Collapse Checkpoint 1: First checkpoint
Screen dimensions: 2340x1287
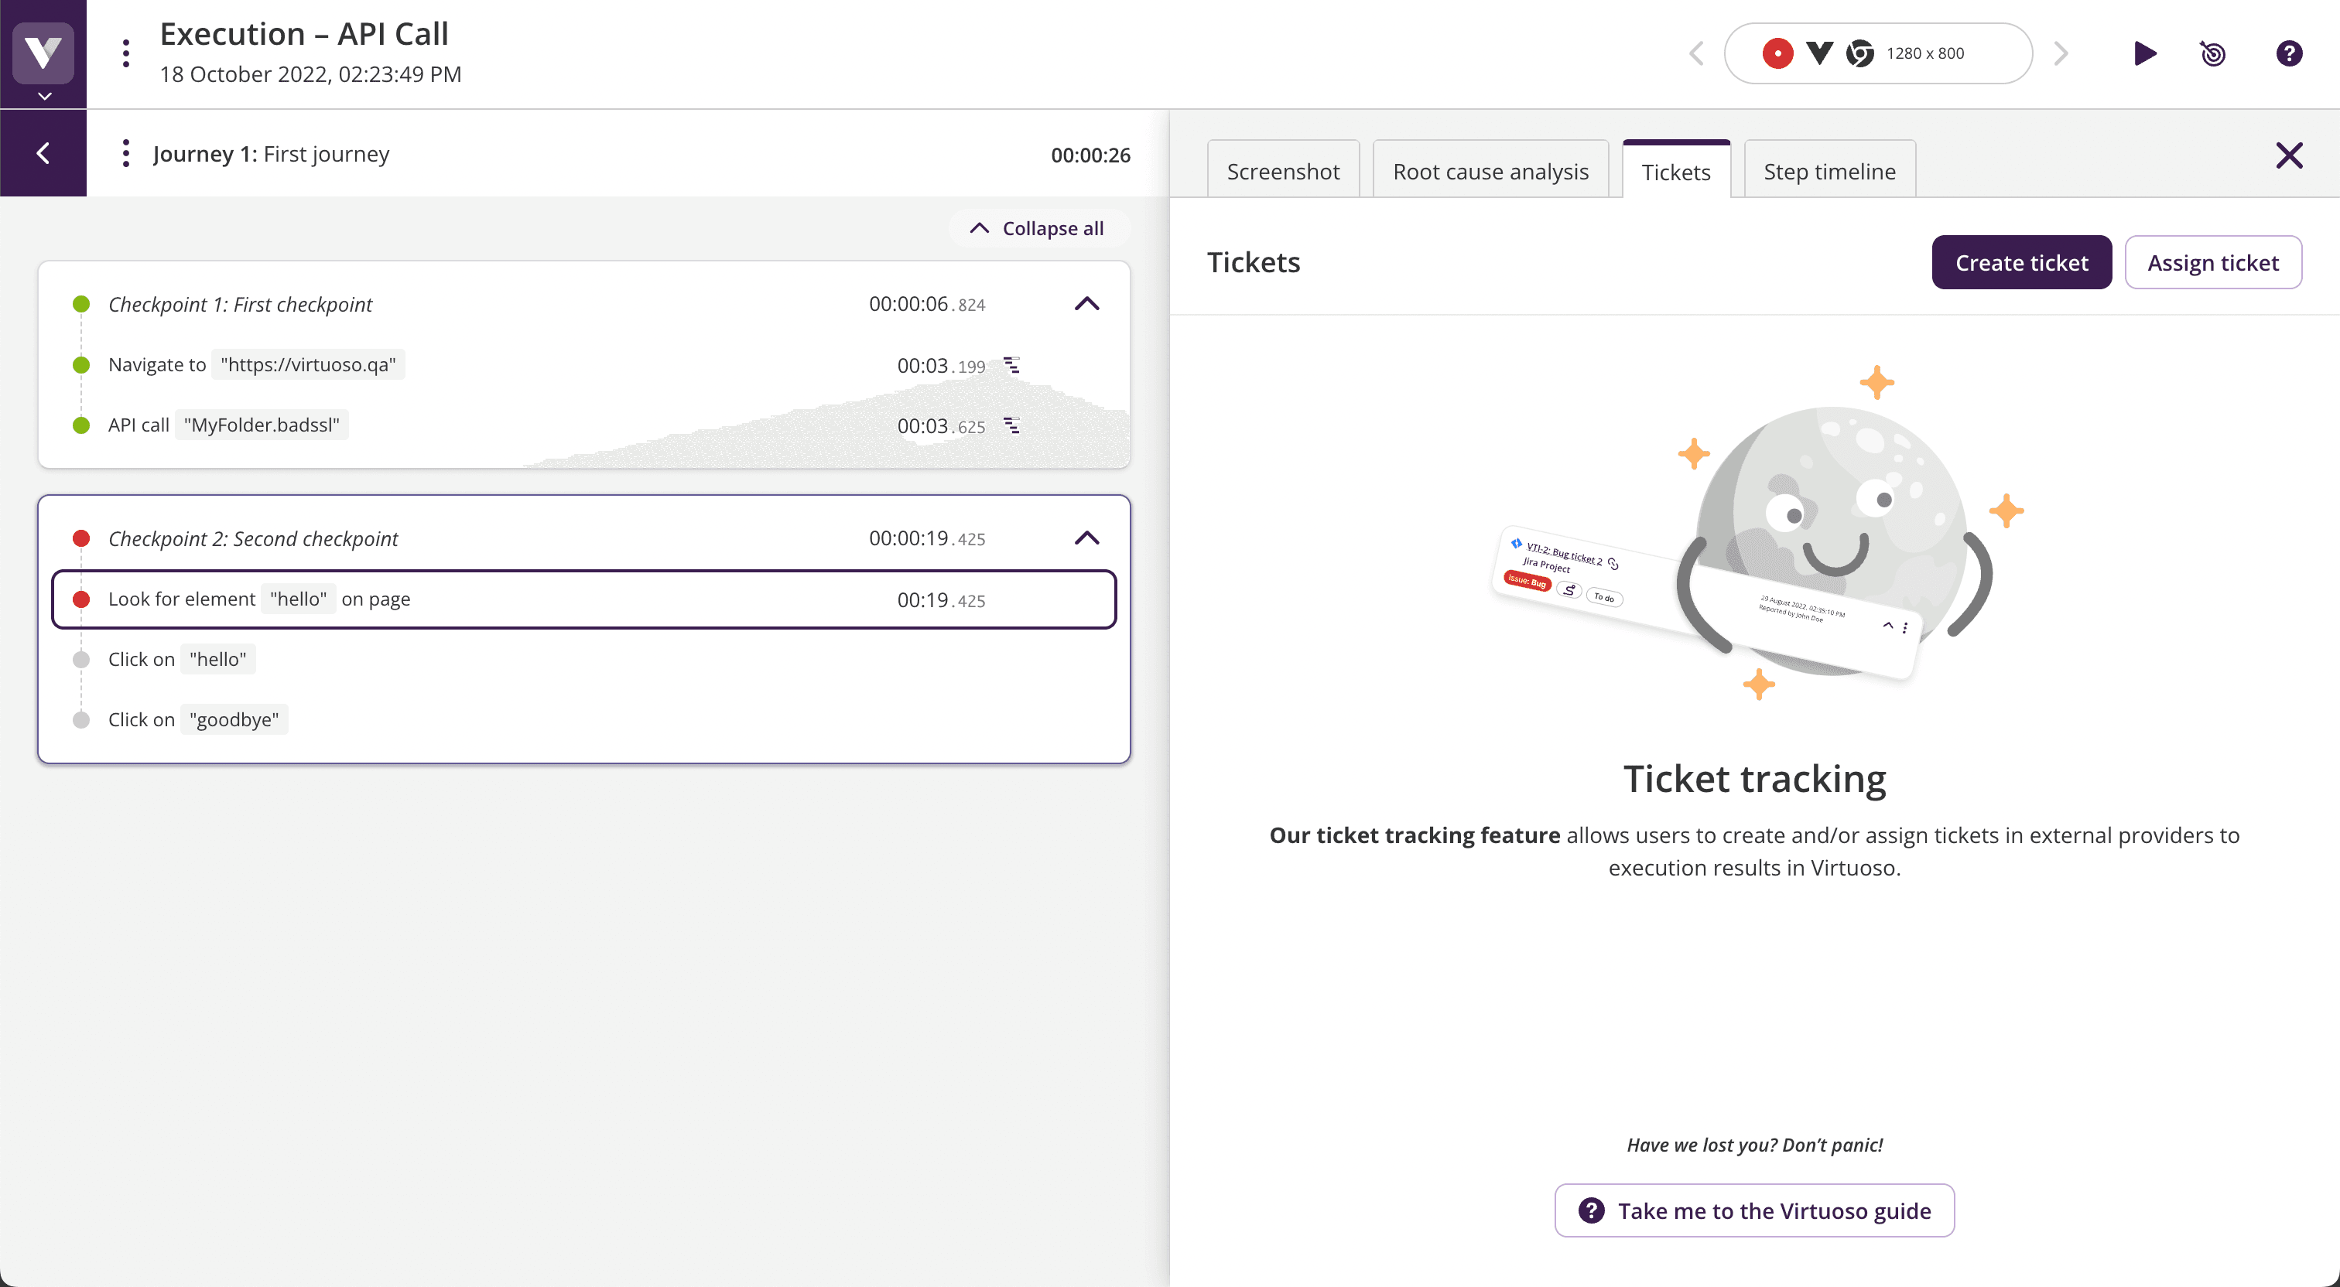(1086, 303)
